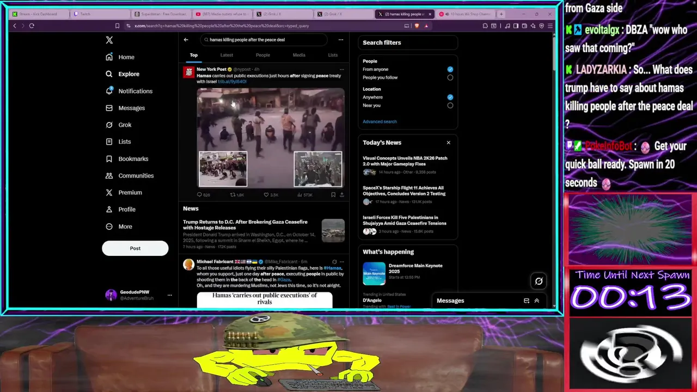Like the New York Post tweet

click(266, 194)
